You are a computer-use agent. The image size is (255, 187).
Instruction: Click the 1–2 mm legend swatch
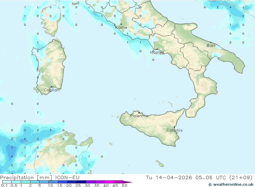(x=25, y=182)
